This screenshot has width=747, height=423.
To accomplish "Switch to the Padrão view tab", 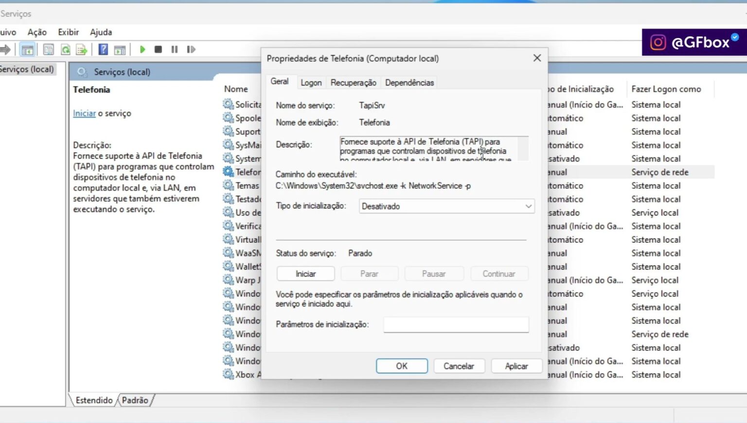I will pos(135,400).
